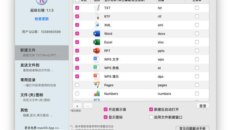Uncheck the PPT enabled checkbox

click(77, 51)
